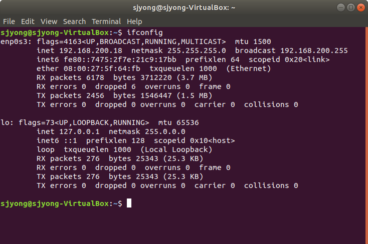Click the scopeid 0x10<host> text

195,140
